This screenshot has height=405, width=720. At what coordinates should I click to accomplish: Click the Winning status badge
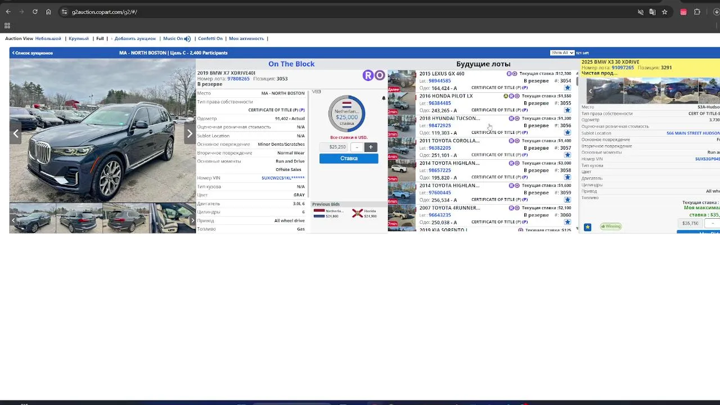610,227
